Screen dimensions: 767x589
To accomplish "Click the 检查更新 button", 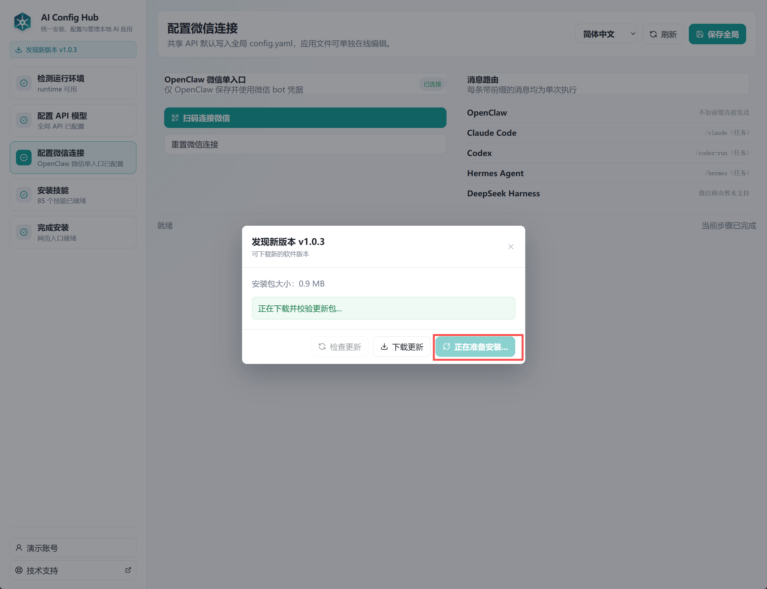I will (x=339, y=347).
